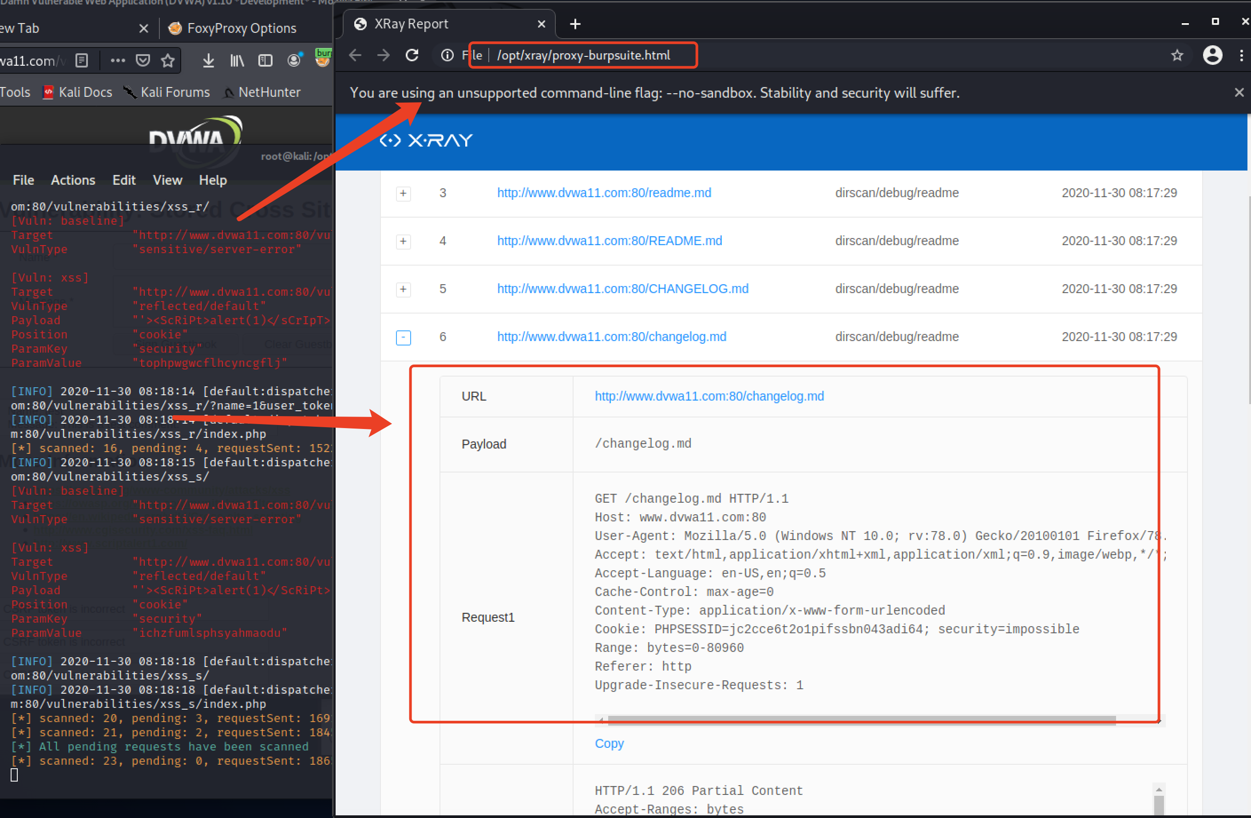Open a new Chrome tab with plus button
Viewport: 1251px width, 818px height.
coord(575,24)
